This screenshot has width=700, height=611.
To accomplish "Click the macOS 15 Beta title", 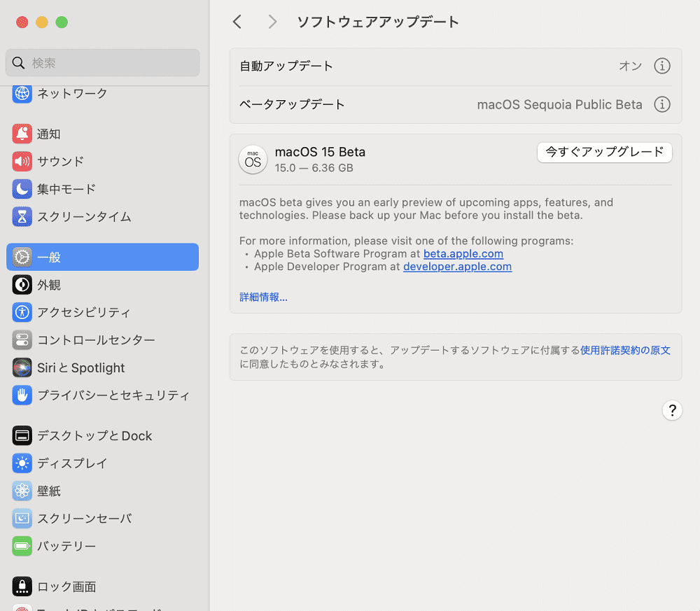I will coord(320,152).
